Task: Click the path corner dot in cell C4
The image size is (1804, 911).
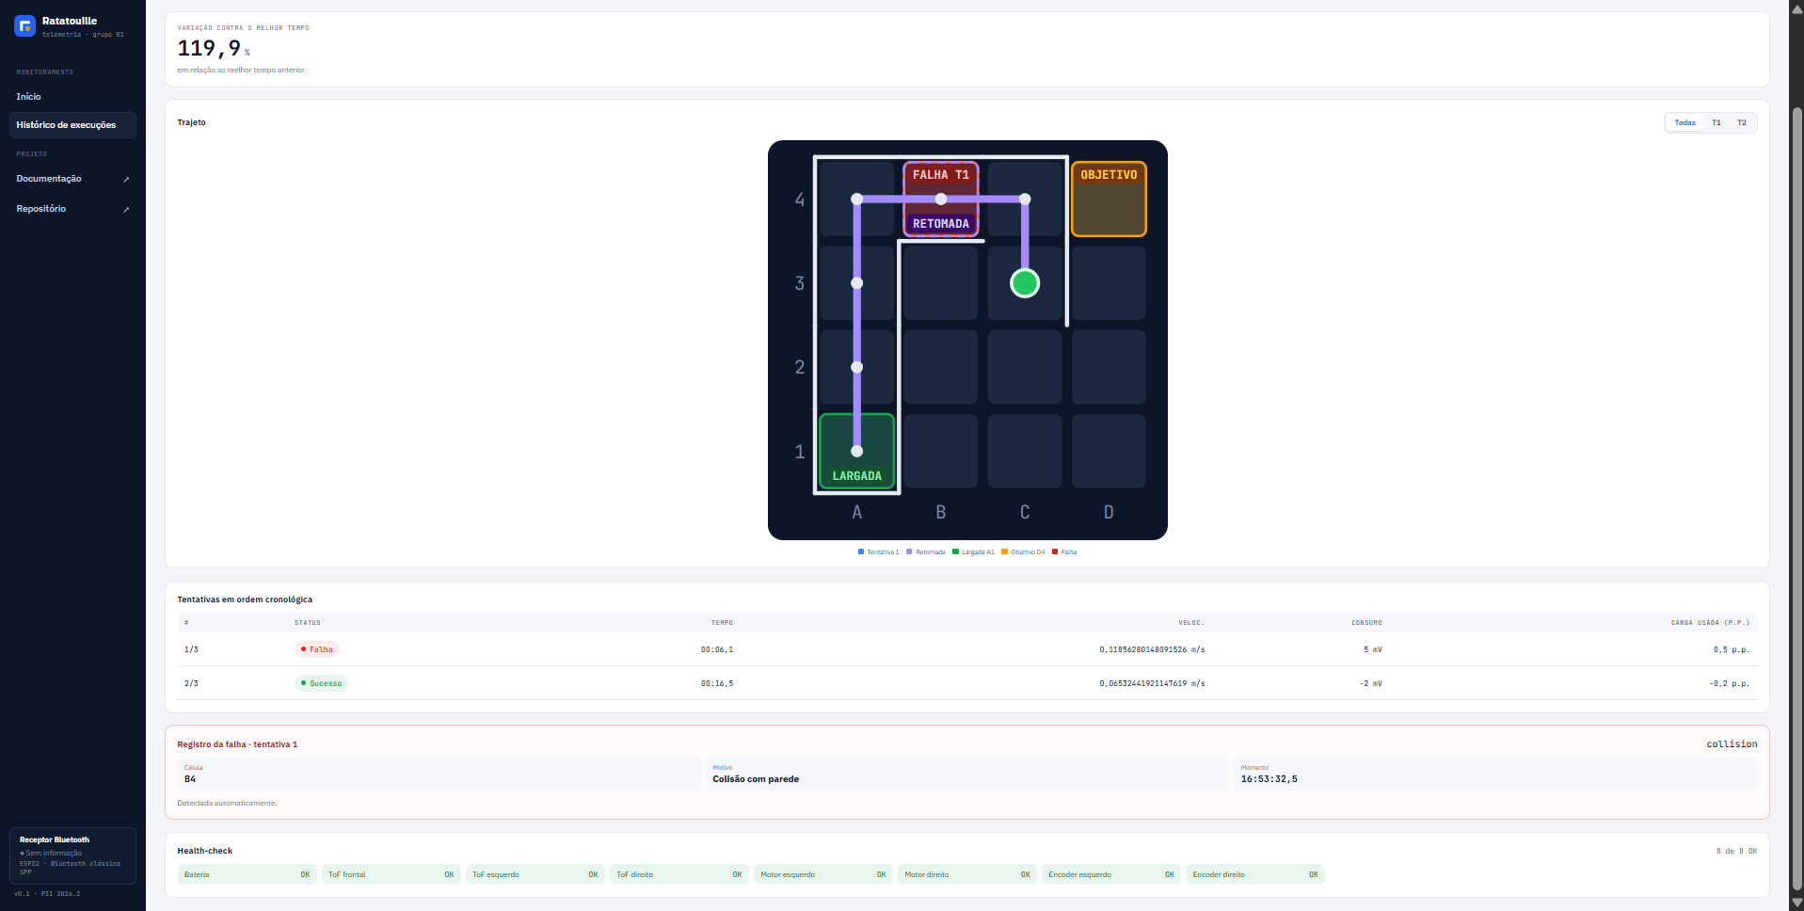Action: (1025, 200)
